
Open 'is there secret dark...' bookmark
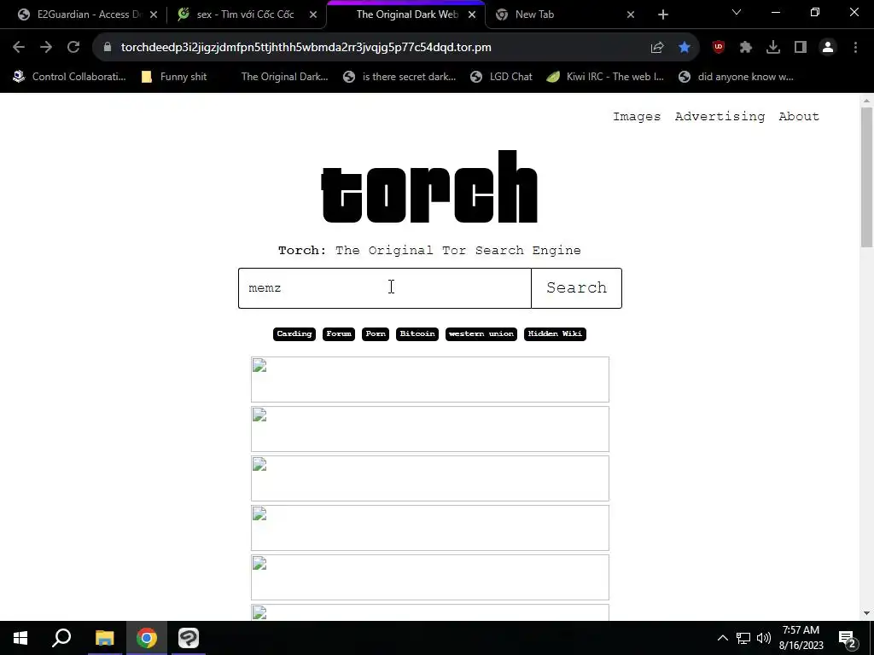[x=399, y=77]
